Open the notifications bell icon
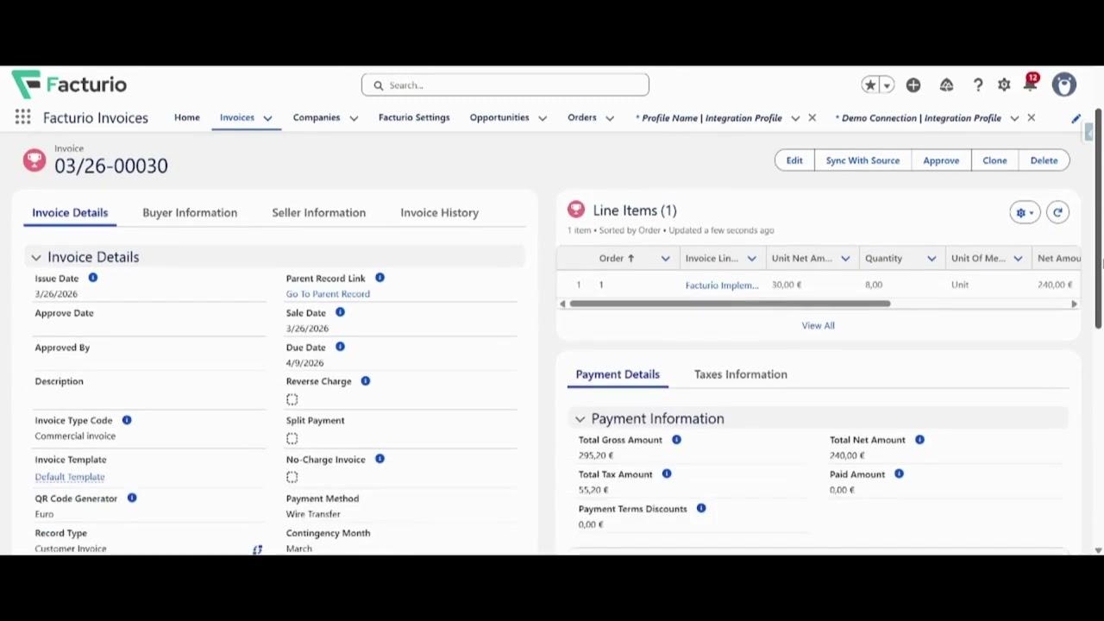 point(1031,84)
